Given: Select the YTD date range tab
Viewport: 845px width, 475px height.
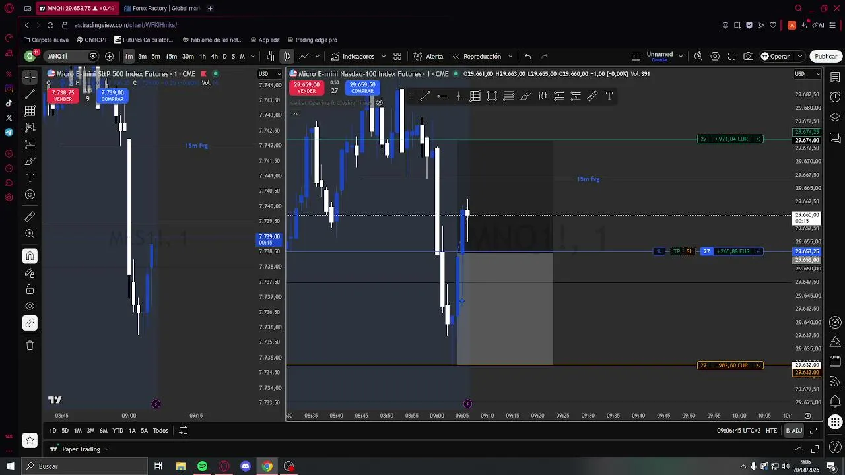Looking at the screenshot, I should (118, 431).
